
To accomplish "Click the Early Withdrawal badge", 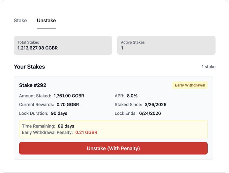I will (190, 85).
